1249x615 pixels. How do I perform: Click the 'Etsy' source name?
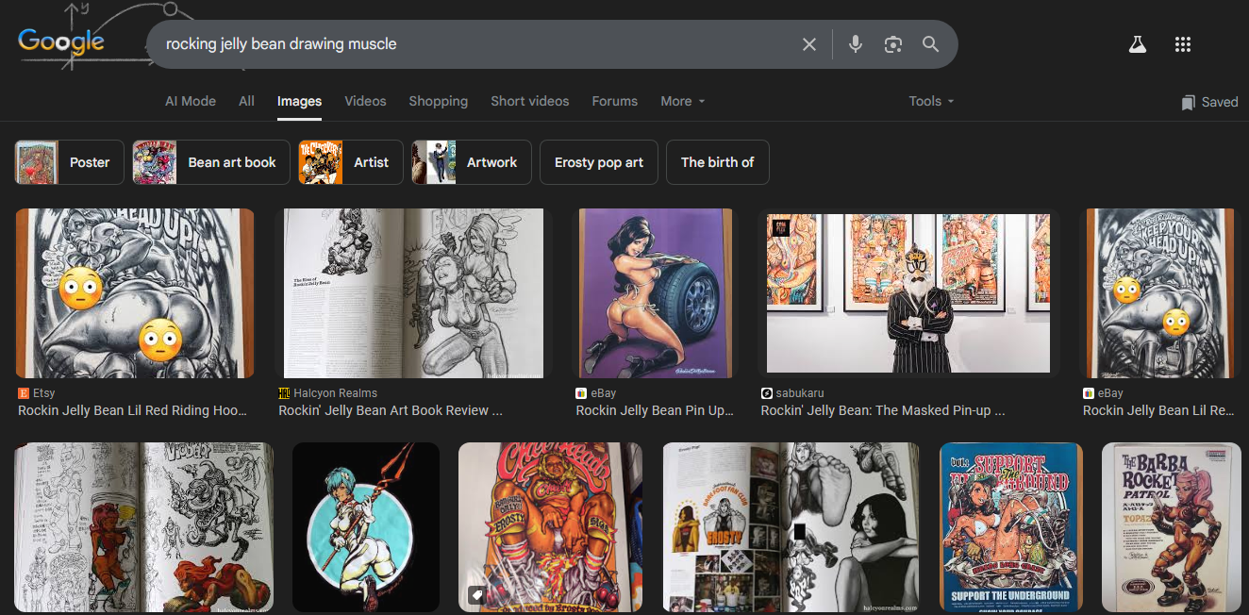(44, 393)
